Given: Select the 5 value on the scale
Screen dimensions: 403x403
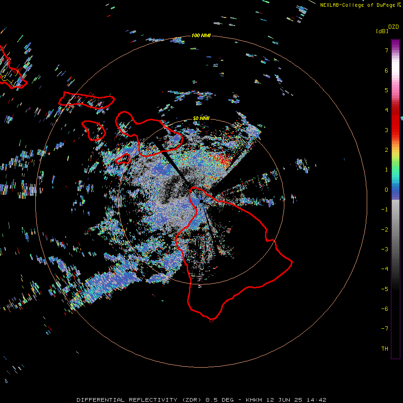Looking at the screenshot, I should coord(386,90).
